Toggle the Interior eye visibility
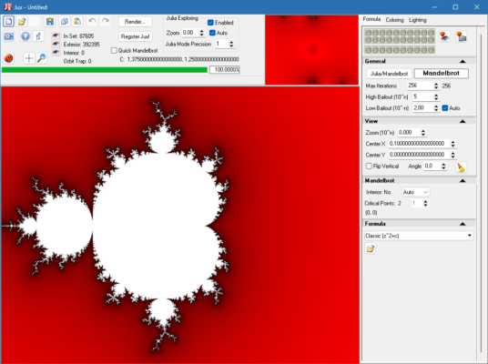 (x=56, y=52)
